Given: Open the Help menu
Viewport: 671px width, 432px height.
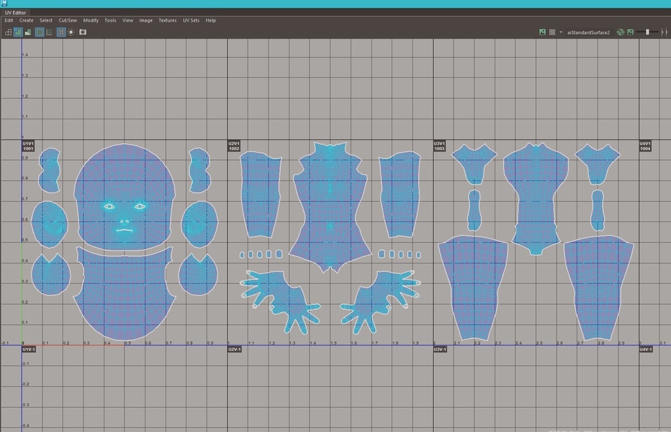Looking at the screenshot, I should click(210, 20).
